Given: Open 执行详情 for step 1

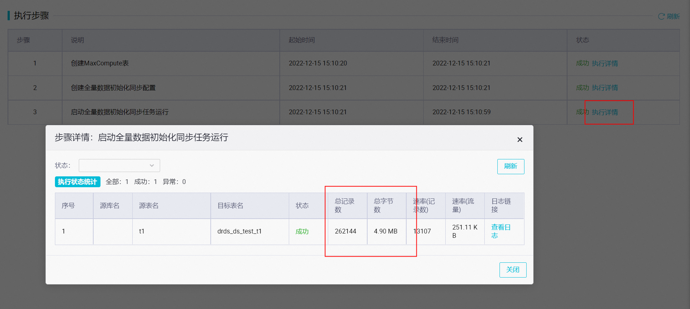Looking at the screenshot, I should (x=605, y=63).
